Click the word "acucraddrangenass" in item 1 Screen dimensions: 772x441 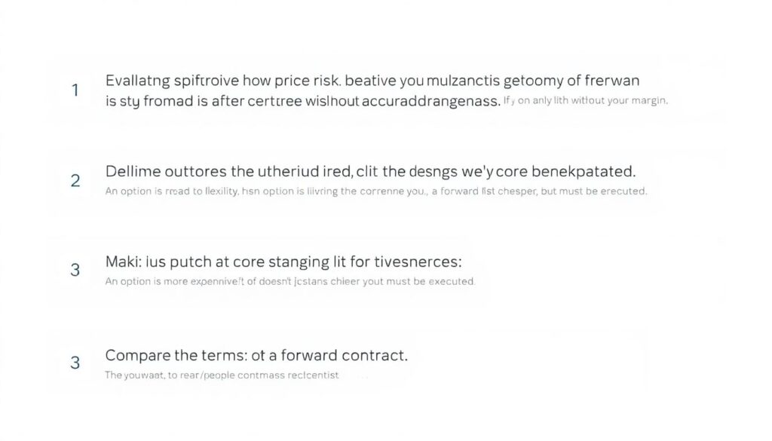click(x=425, y=101)
